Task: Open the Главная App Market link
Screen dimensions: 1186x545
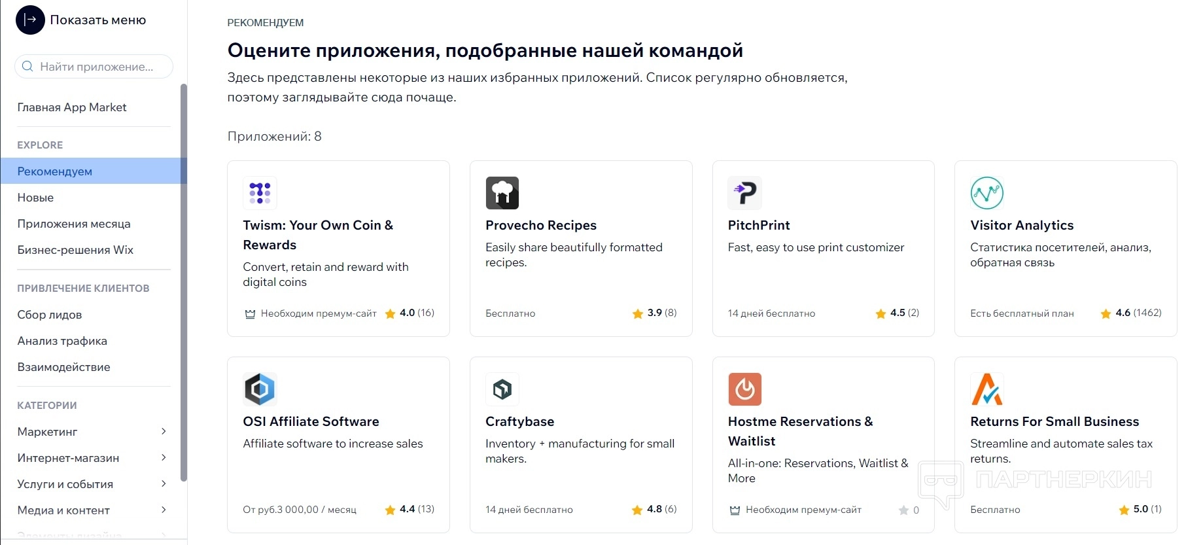Action: click(x=72, y=107)
